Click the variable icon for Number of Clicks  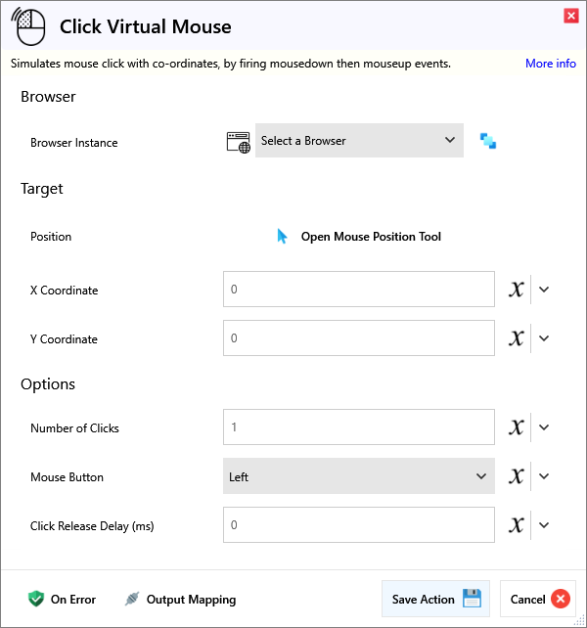tap(517, 427)
